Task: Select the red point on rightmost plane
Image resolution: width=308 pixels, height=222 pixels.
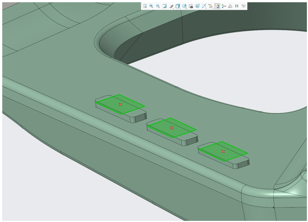Action: point(223,151)
